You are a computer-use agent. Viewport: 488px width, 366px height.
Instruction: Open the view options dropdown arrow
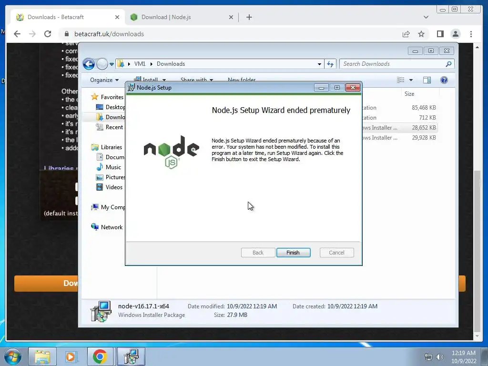coord(411,80)
